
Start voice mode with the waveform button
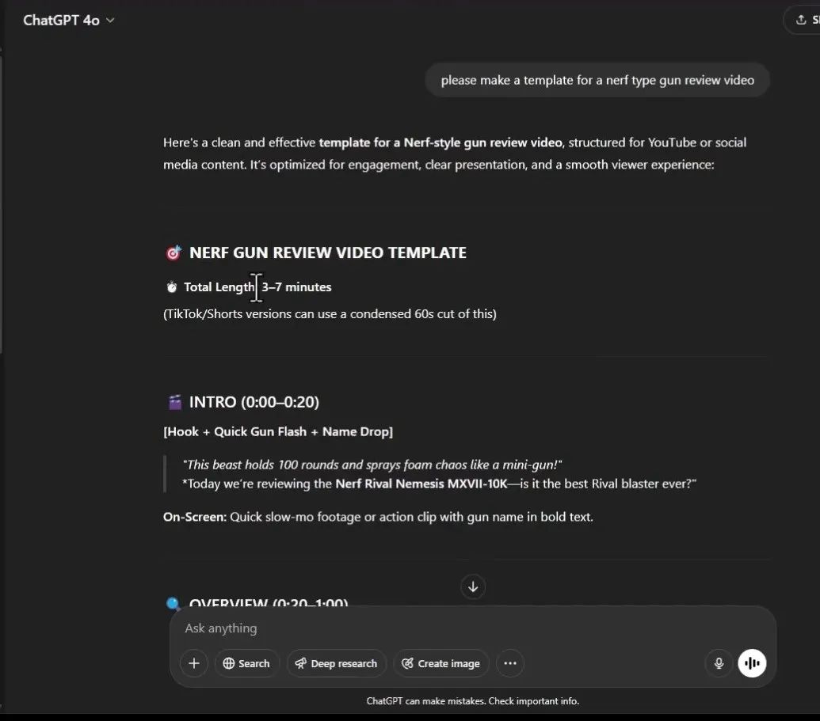click(752, 663)
